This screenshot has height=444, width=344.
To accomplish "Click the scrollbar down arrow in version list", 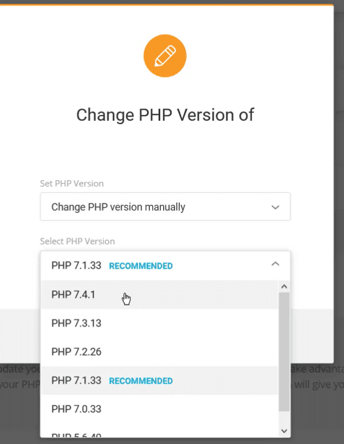I will pos(284,430).
